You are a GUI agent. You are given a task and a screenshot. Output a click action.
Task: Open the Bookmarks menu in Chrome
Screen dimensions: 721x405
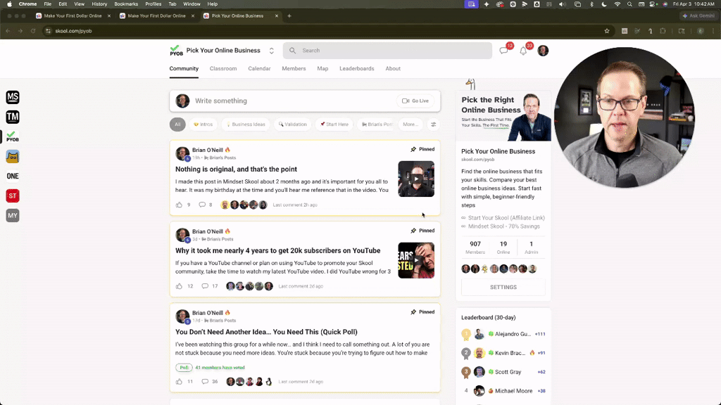[126, 4]
